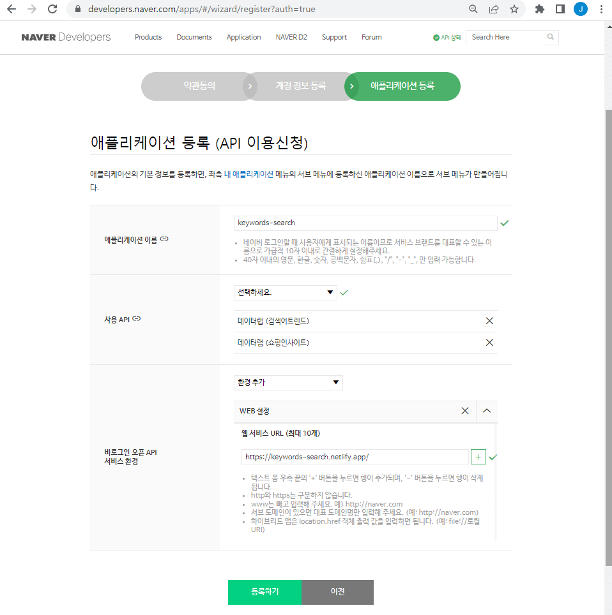Viewport: 612px width, 615px height.
Task: Open the 환경 추가 environment dropdown
Action: [x=288, y=382]
